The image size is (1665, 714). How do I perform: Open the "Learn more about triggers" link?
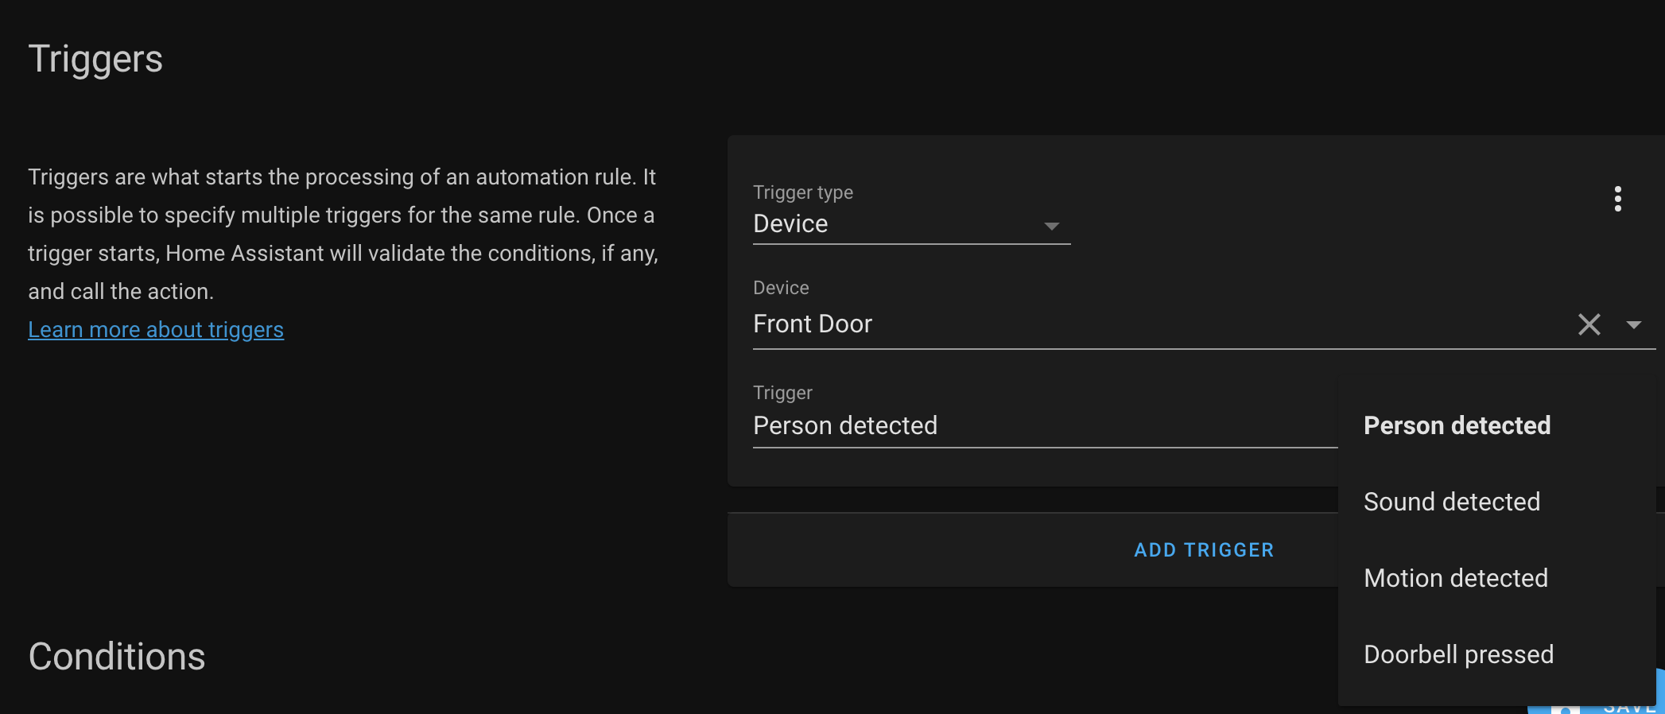click(156, 329)
